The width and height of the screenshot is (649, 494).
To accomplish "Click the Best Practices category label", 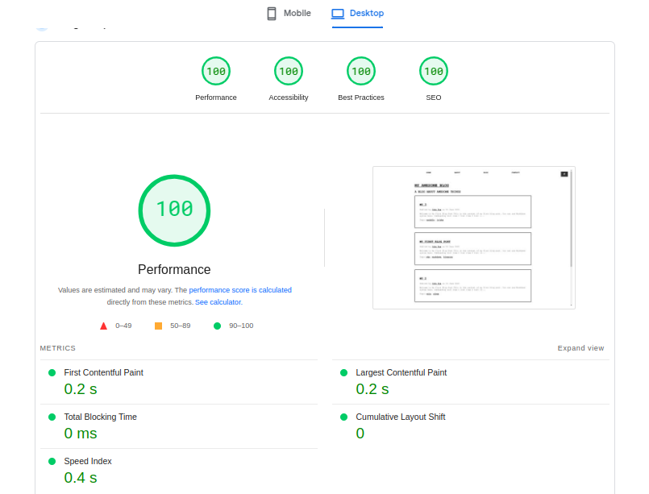I will pos(361,98).
